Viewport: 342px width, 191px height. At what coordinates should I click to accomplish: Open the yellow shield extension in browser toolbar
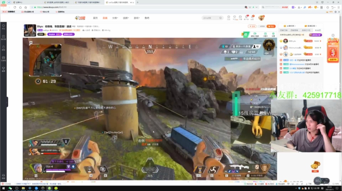(315, 7)
